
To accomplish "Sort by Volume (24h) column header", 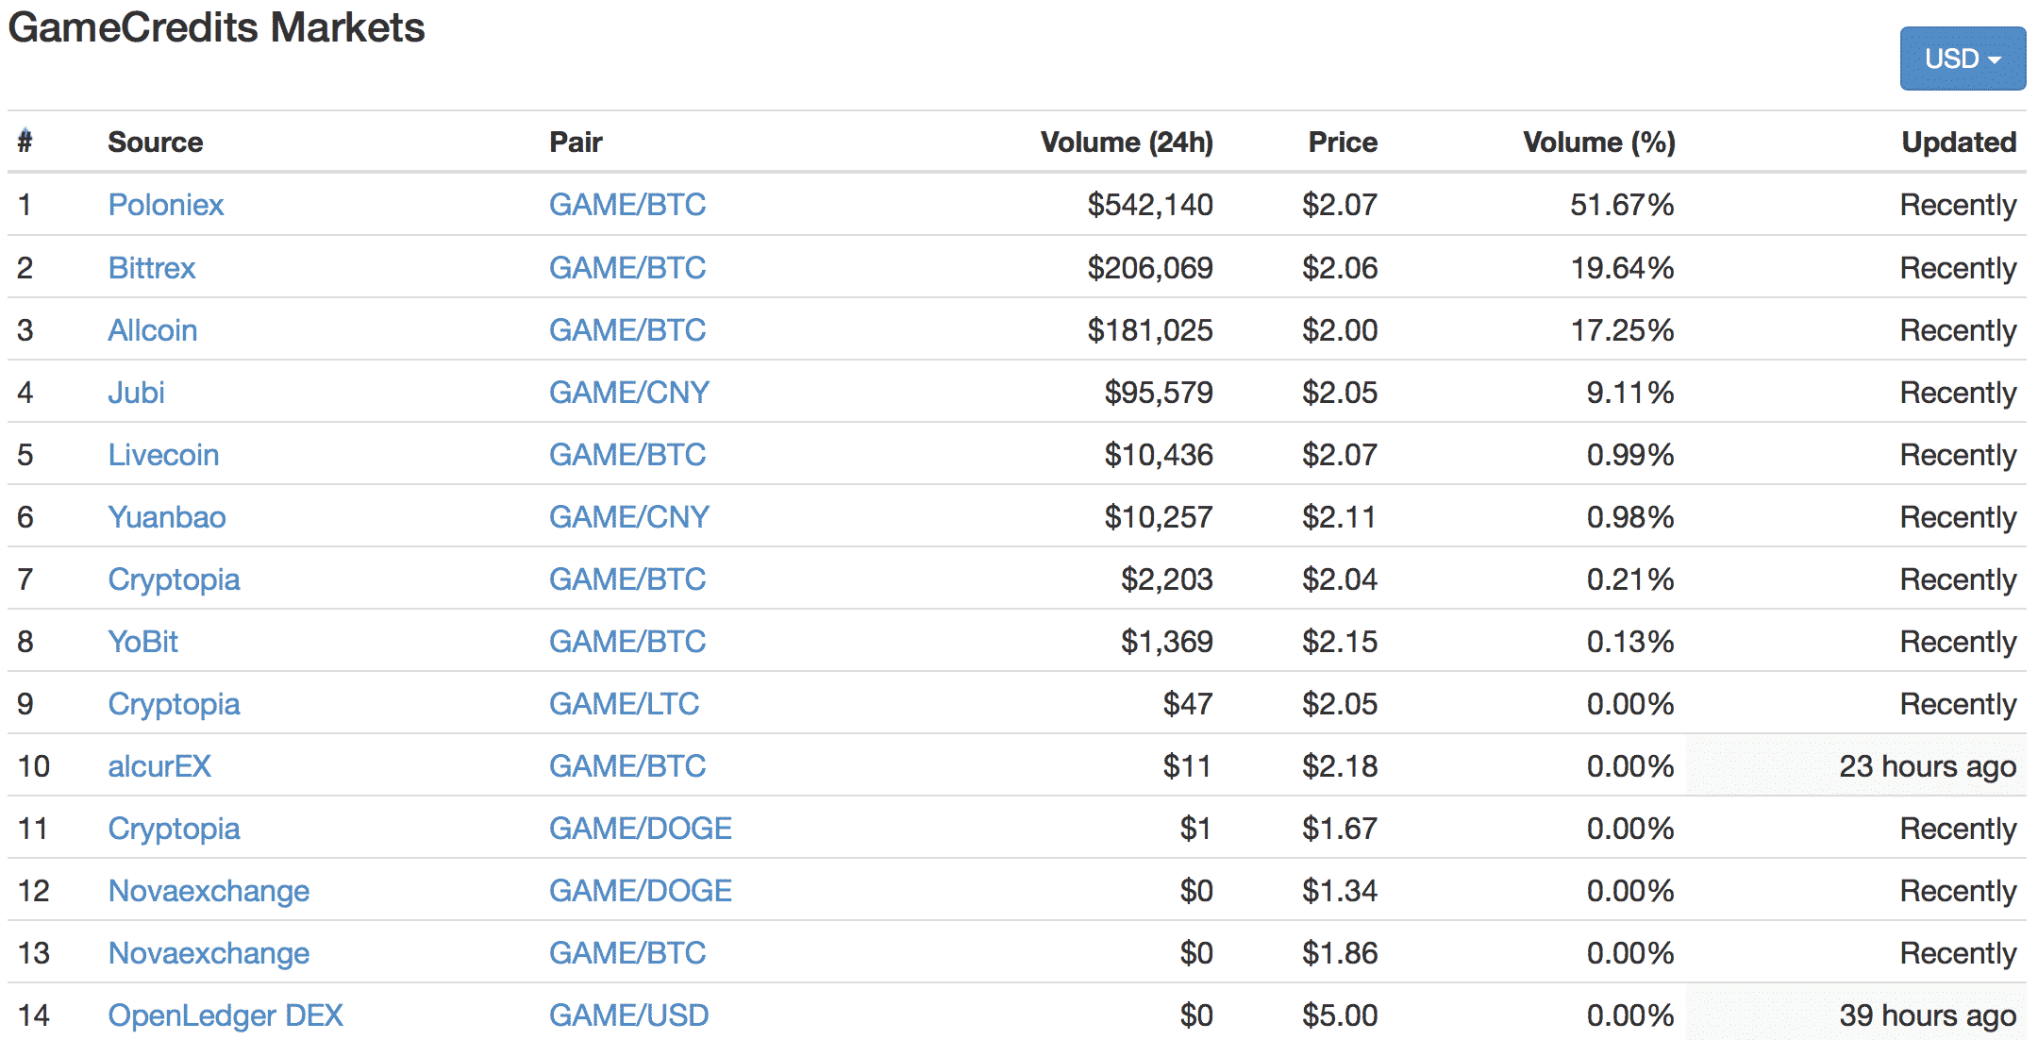I will point(1127,142).
